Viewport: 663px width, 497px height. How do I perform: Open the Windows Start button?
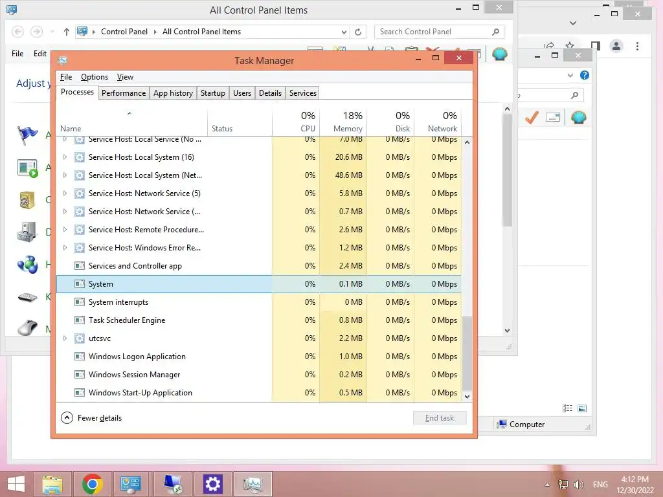pyautogui.click(x=16, y=484)
